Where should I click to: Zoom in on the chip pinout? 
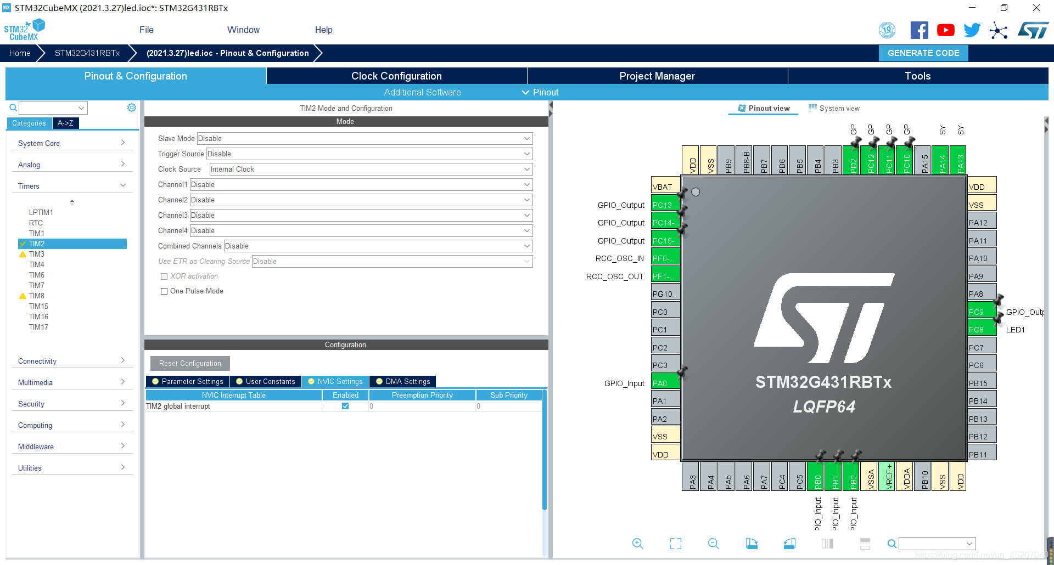(637, 544)
